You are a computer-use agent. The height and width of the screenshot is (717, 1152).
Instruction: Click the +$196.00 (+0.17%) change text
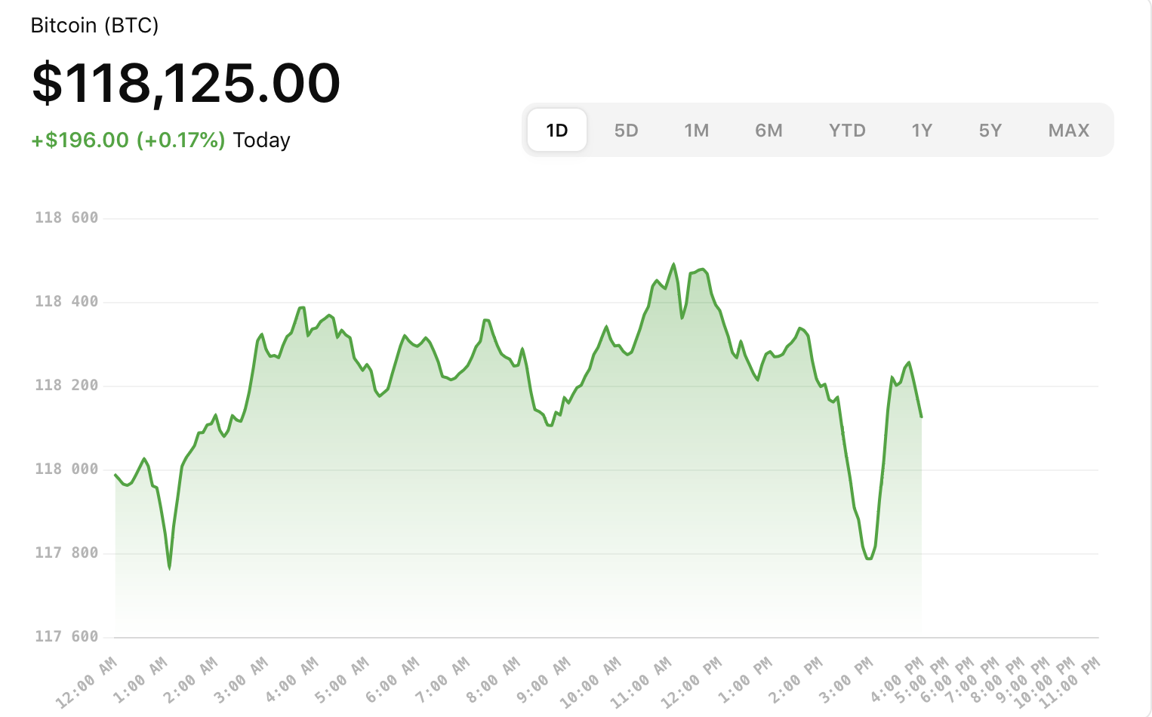click(128, 140)
